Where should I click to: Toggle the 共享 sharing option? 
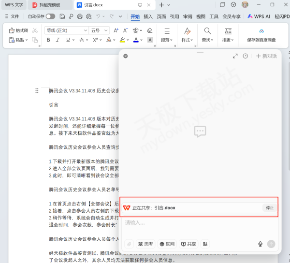coord(188,244)
